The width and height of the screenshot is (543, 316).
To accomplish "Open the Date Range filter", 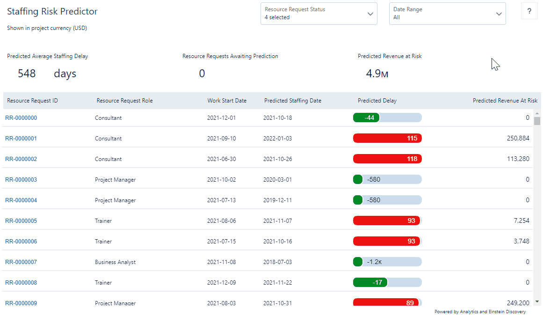I will pos(447,14).
